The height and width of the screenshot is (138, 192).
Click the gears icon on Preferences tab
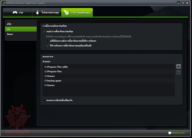[66, 12]
